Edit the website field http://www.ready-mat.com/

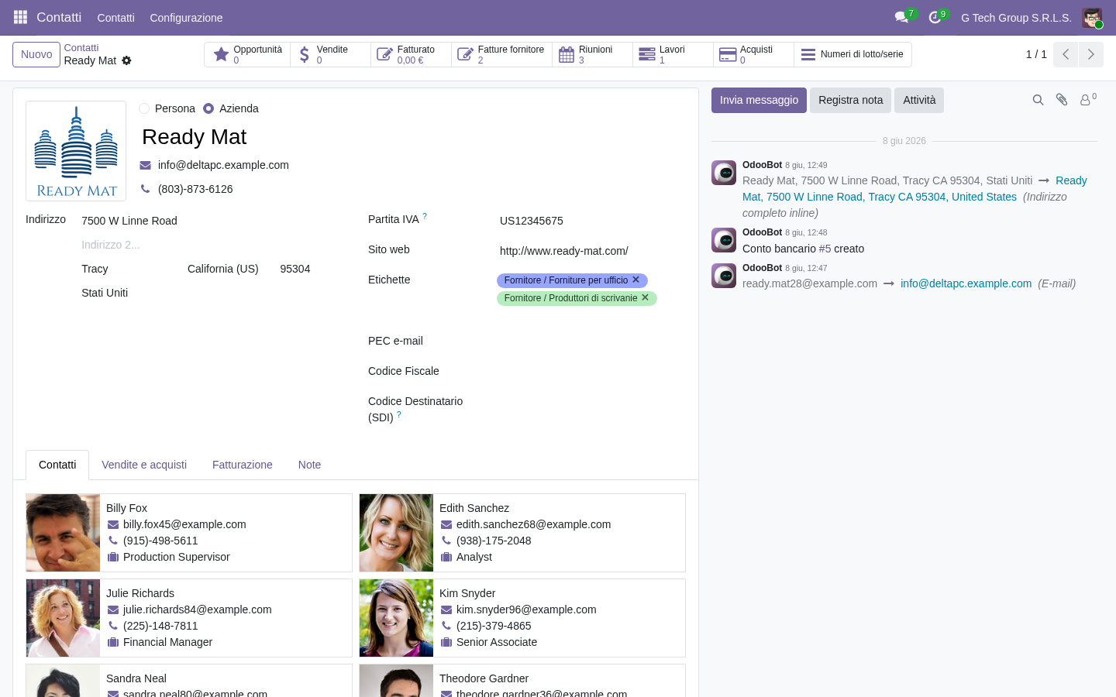point(592,251)
